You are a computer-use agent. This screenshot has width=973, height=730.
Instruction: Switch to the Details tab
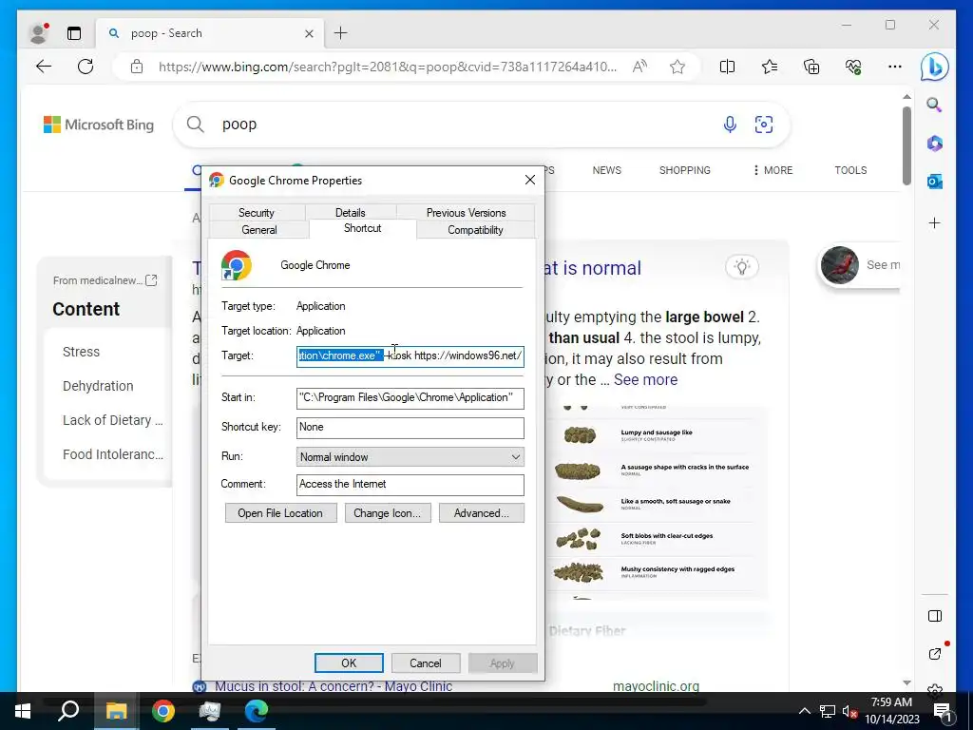coord(350,212)
